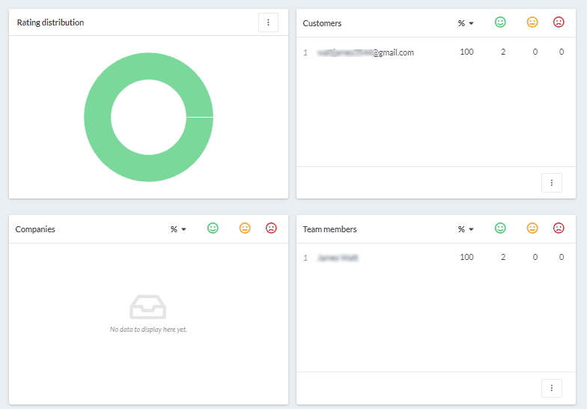Select the first team member name

[338, 258]
